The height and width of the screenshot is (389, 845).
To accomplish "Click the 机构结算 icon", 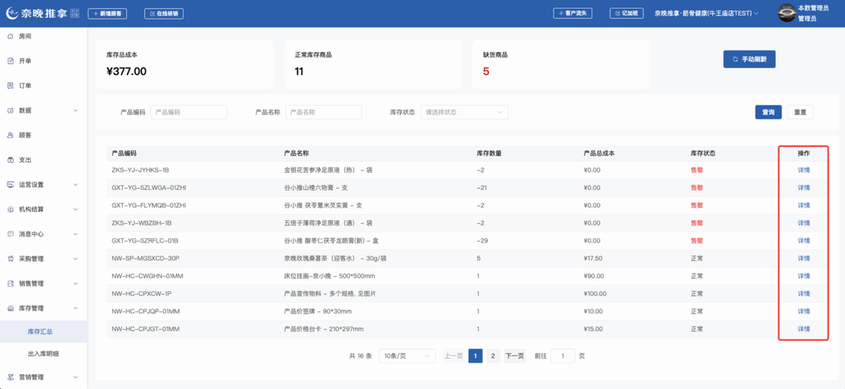I will (11, 210).
